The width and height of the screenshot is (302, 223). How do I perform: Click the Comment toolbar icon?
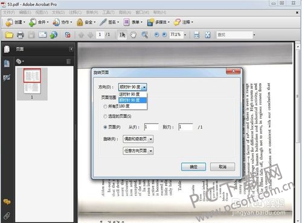pos(177,22)
